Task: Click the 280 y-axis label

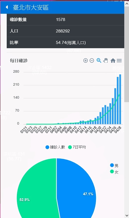Action: (16, 71)
